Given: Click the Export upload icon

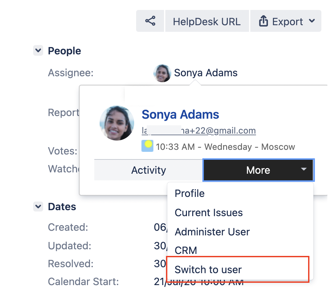Looking at the screenshot, I should click(x=263, y=21).
